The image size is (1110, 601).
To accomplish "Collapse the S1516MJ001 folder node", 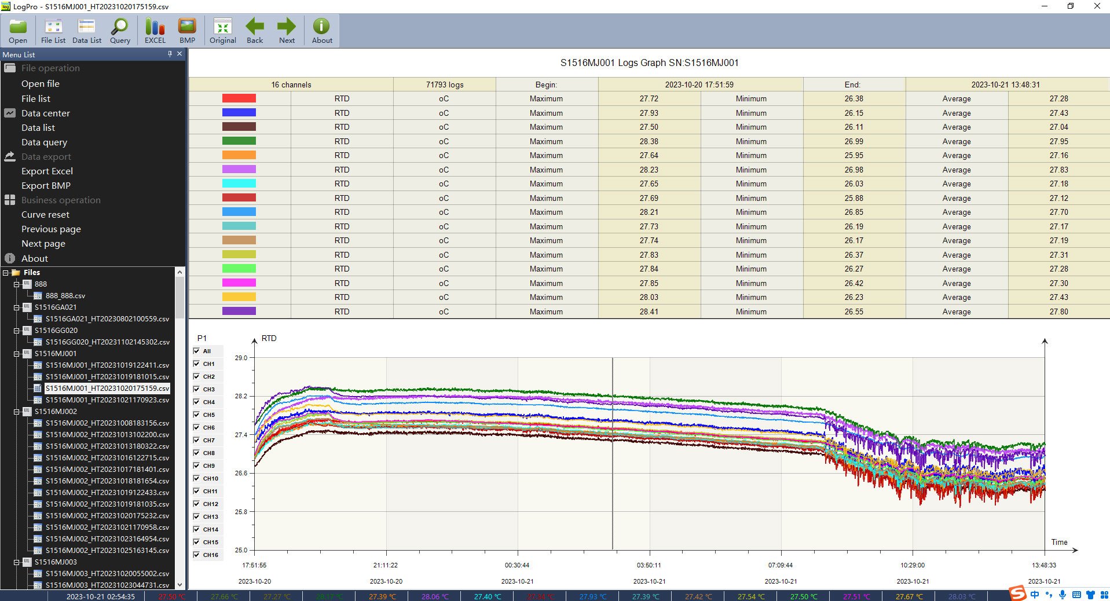I will click(17, 354).
